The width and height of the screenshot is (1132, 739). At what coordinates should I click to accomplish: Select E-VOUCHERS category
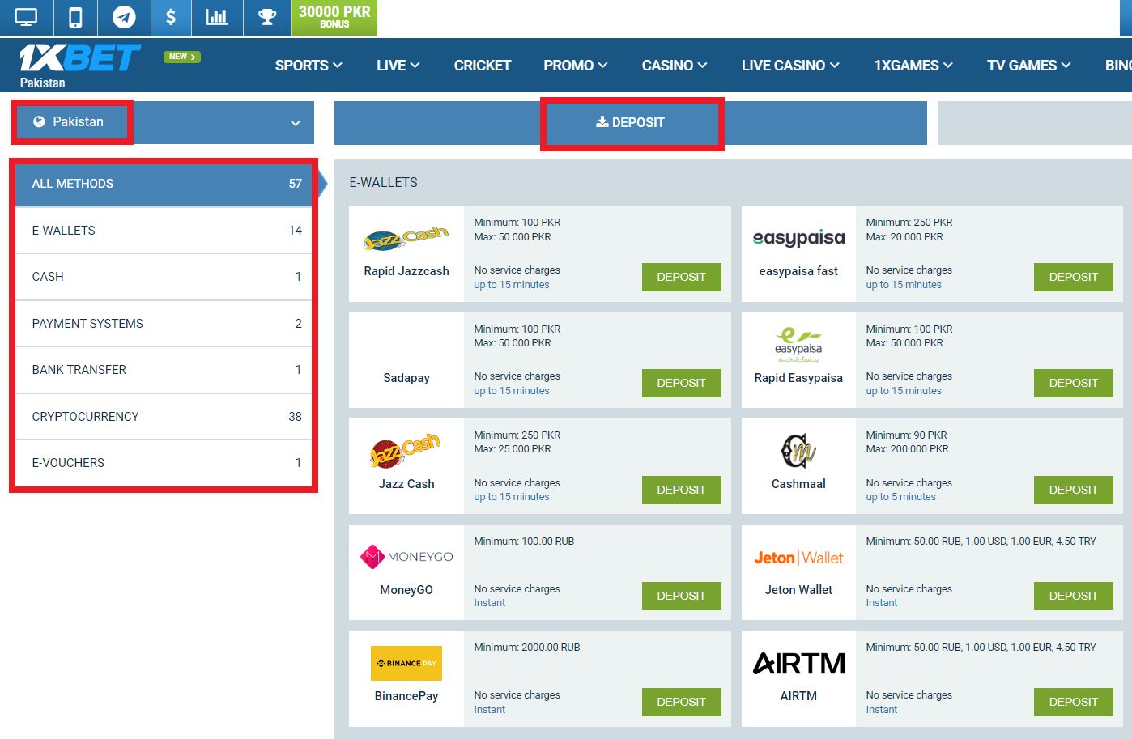coord(164,463)
